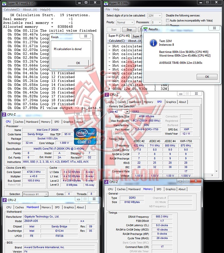Click the CPU-Z Memory window title icon

coord(106,182)
